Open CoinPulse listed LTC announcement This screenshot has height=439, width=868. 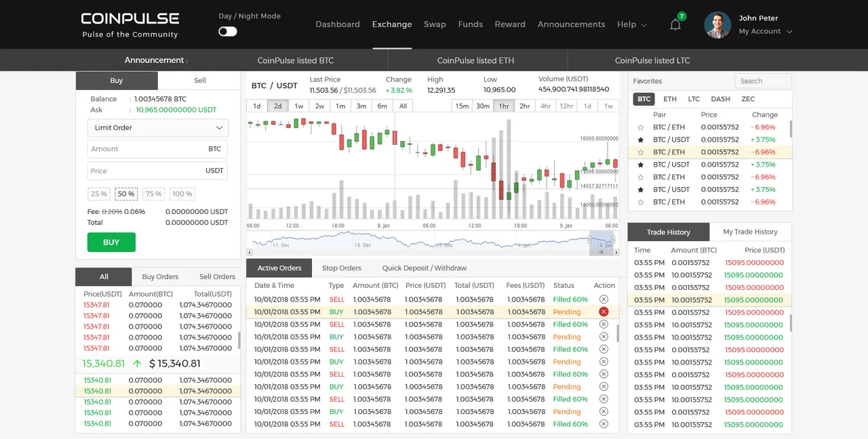coord(652,60)
